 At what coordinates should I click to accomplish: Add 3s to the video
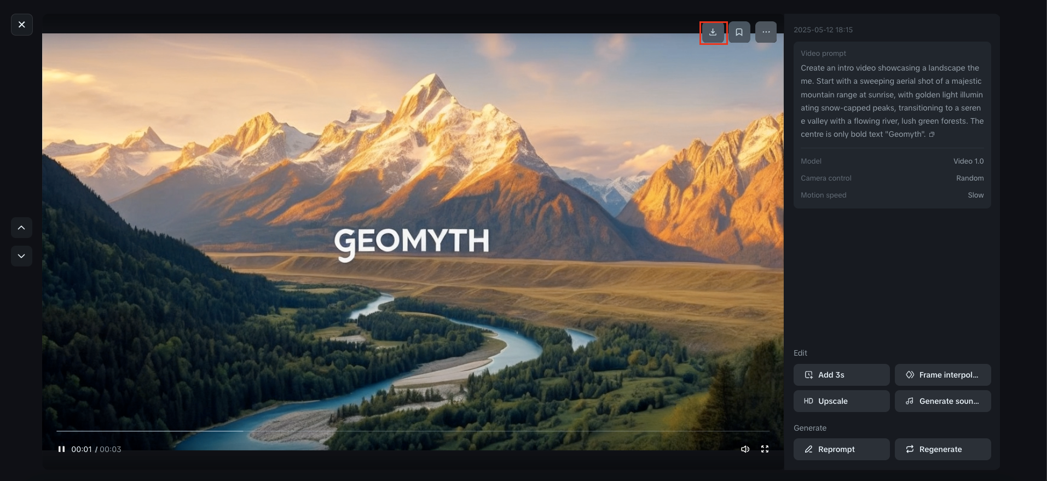point(842,375)
